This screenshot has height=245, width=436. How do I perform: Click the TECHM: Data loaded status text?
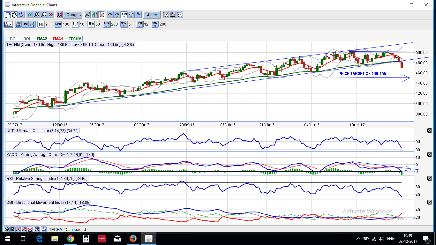67,230
